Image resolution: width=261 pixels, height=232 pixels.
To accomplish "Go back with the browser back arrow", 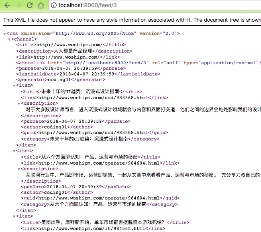I will click(7, 5).
